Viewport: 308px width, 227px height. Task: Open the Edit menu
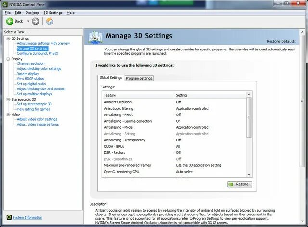[x=18, y=13]
